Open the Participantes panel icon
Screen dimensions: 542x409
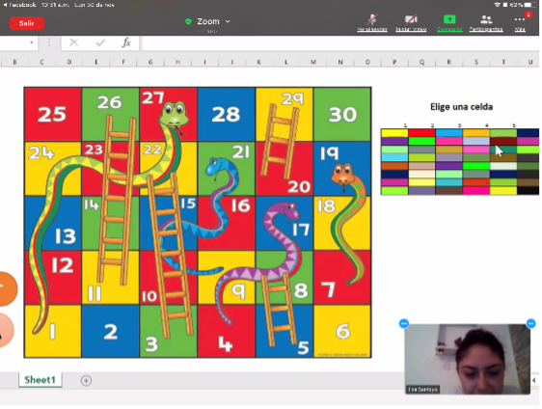486,19
